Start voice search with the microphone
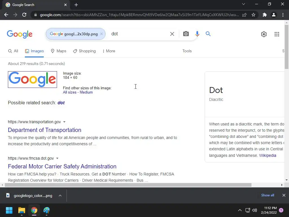The width and height of the screenshot is (289, 217). coord(197,34)
